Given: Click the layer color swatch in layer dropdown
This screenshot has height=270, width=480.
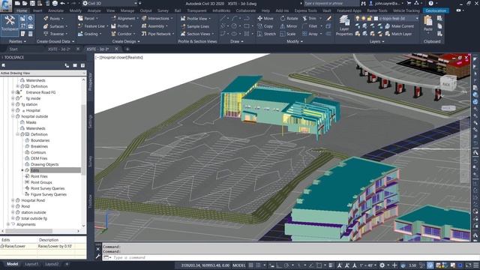Looking at the screenshot, I should pos(376,18).
